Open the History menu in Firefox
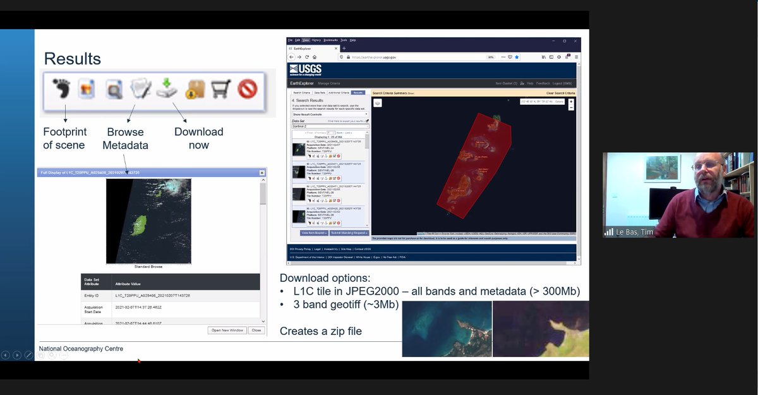 tap(316, 40)
